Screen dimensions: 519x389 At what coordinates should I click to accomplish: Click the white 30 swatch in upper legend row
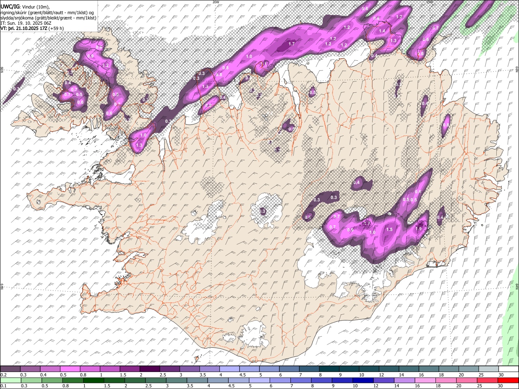coord(508,369)
